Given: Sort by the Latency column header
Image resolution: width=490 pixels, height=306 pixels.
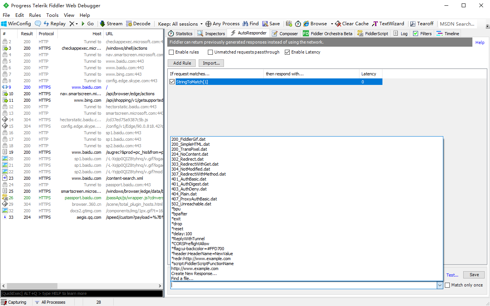Looking at the screenshot, I should pyautogui.click(x=370, y=74).
